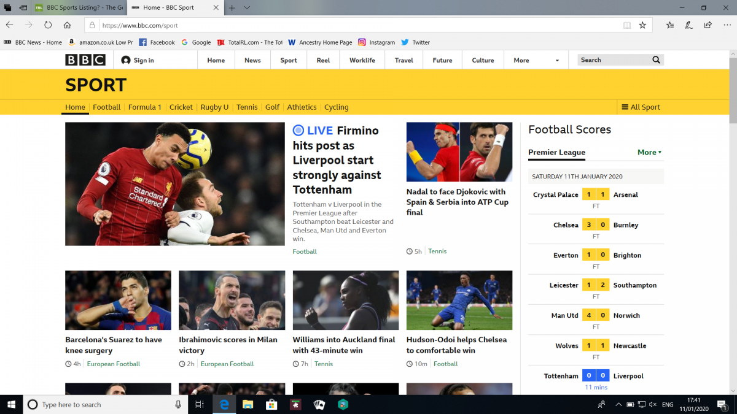This screenshot has width=737, height=414.
Task: Go to browser home page icon
Action: click(67, 25)
